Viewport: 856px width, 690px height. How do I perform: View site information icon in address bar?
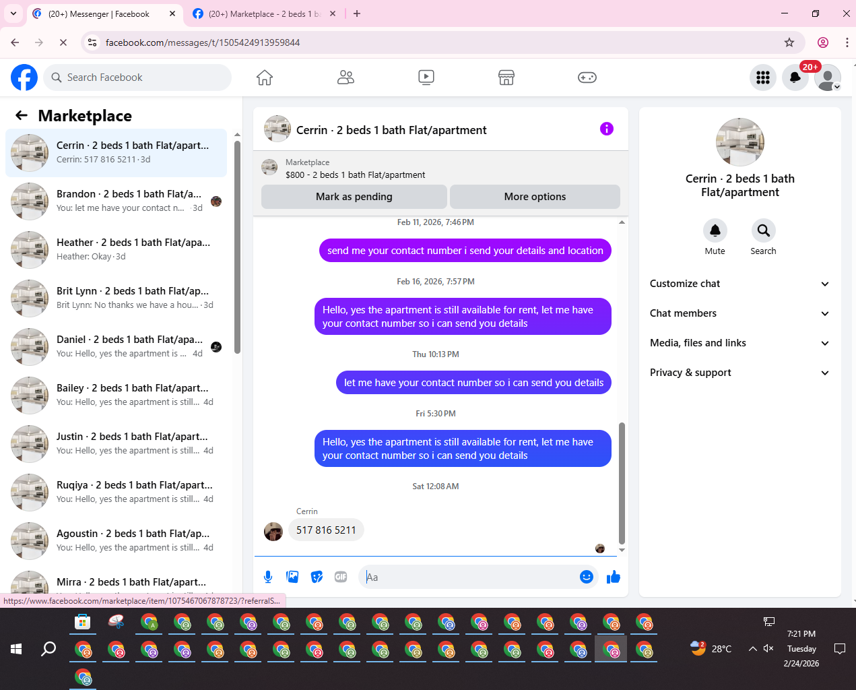point(92,42)
